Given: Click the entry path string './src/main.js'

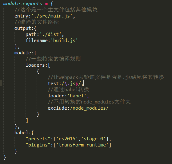Looking at the screenshot, I should click(52, 16).
